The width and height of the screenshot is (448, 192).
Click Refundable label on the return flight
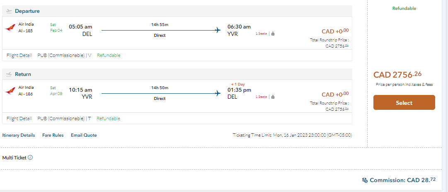[x=108, y=119]
